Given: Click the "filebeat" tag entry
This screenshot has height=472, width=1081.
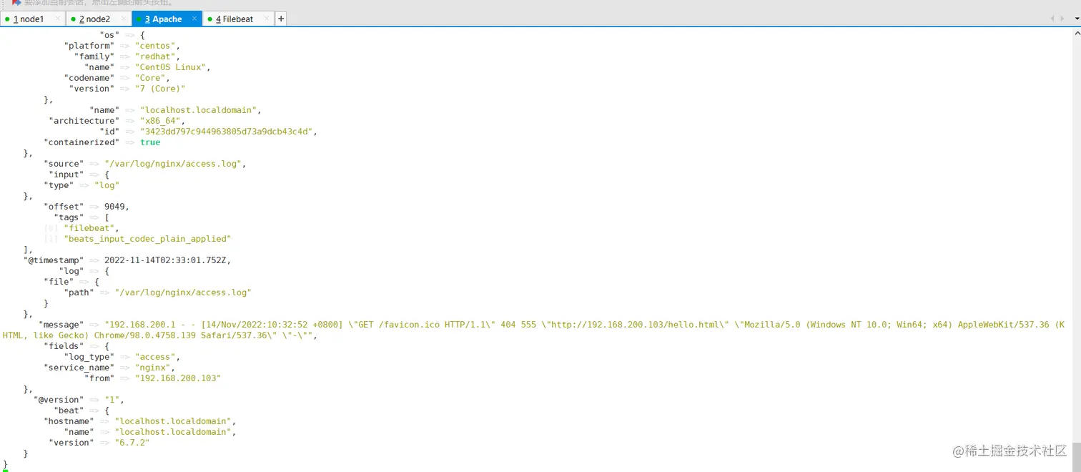Looking at the screenshot, I should coord(89,228).
